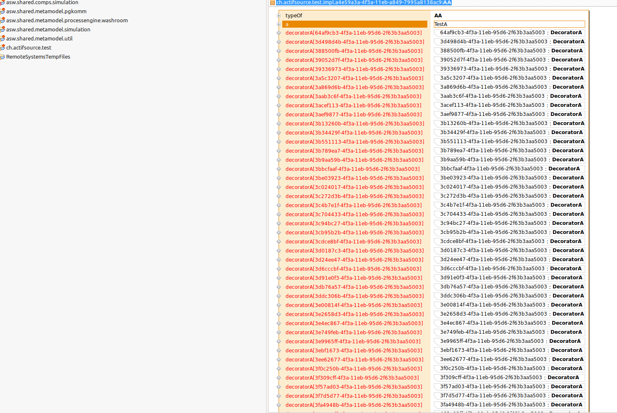The height and width of the screenshot is (413, 617).
Task: Click the diamond icon beside decoratorA[3e9965ff-4f3a-11eb-95d6-2f63b3aa5003]
Action: pyautogui.click(x=279, y=341)
